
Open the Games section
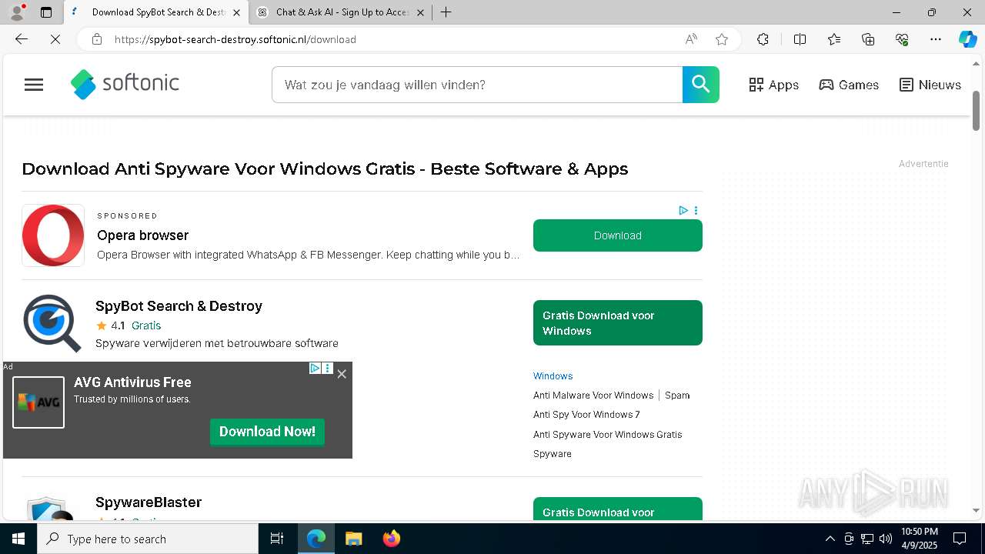coord(849,85)
